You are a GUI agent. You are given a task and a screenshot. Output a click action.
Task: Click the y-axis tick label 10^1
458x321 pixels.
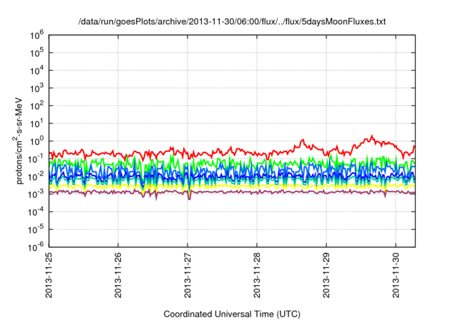point(36,124)
